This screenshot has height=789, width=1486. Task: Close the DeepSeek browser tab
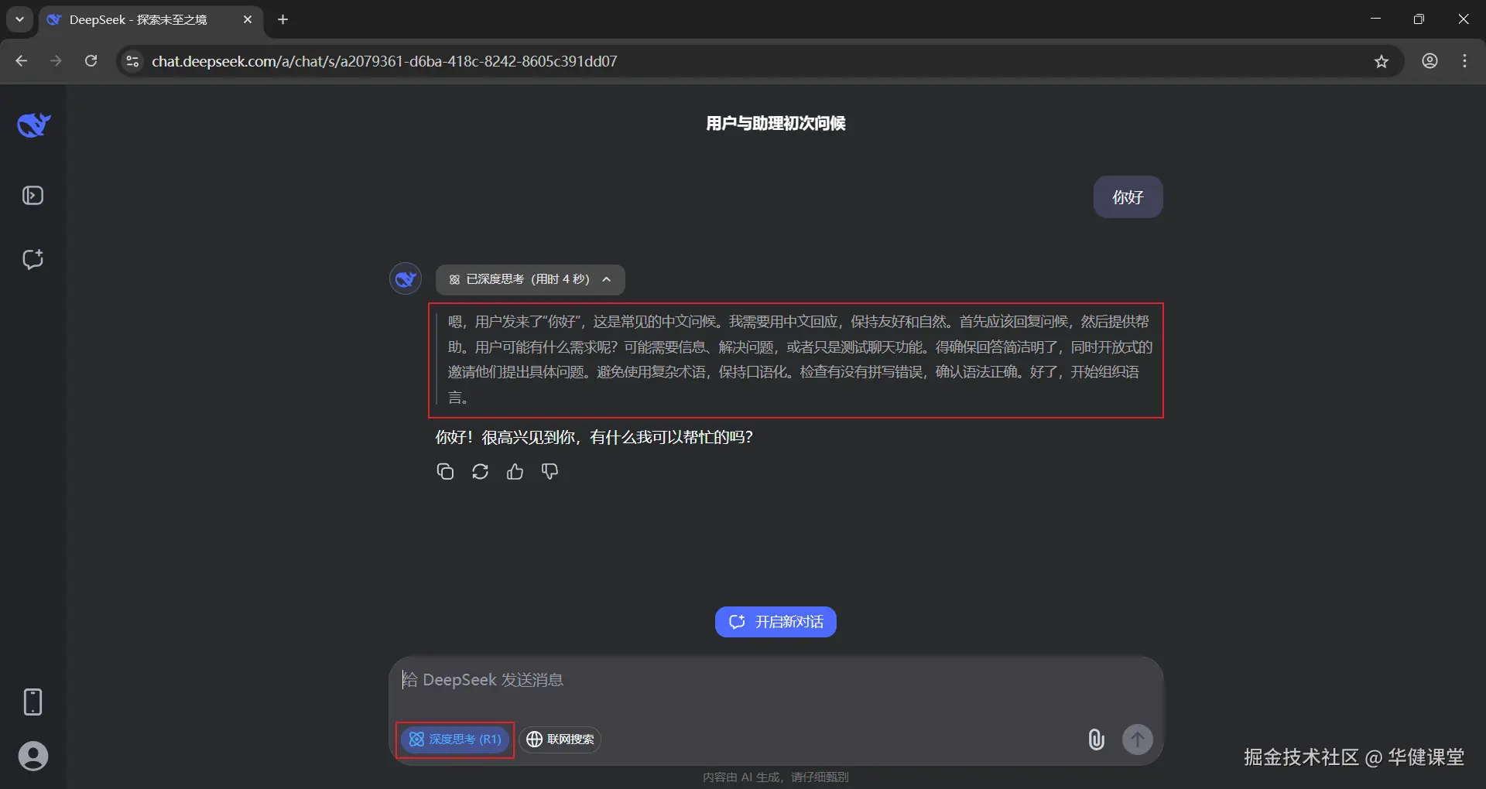[248, 19]
